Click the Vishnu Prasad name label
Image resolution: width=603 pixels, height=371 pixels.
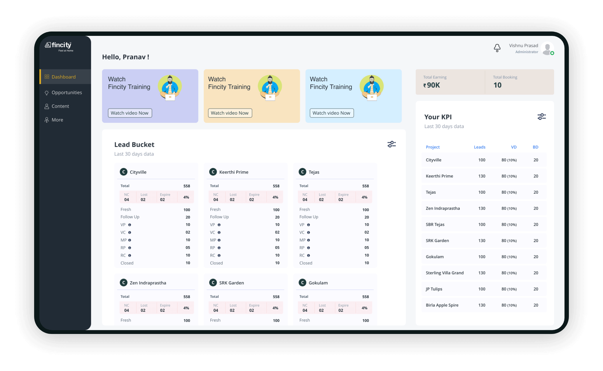click(x=523, y=45)
